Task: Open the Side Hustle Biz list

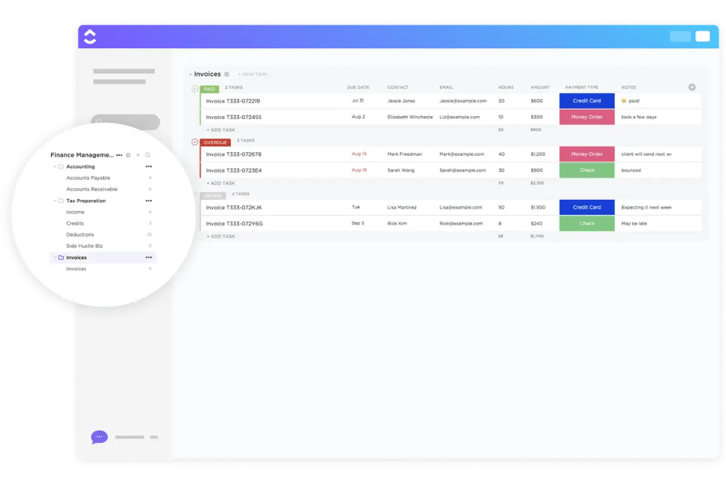Action: coord(84,246)
